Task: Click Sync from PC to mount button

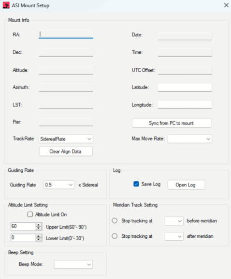Action: 172,123
